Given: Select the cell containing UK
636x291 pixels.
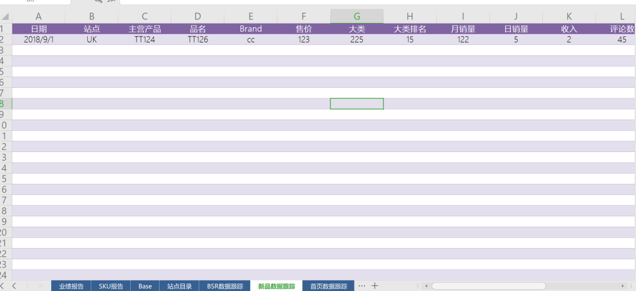Looking at the screenshot, I should pos(92,39).
